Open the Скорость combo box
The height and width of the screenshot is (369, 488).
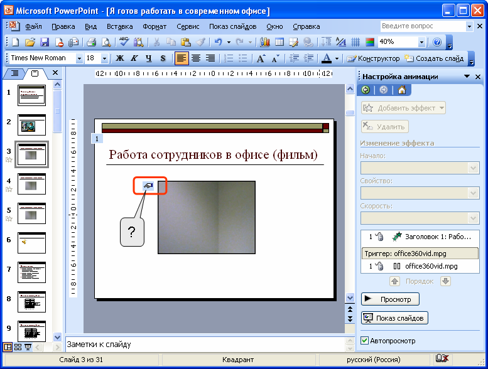click(420, 218)
